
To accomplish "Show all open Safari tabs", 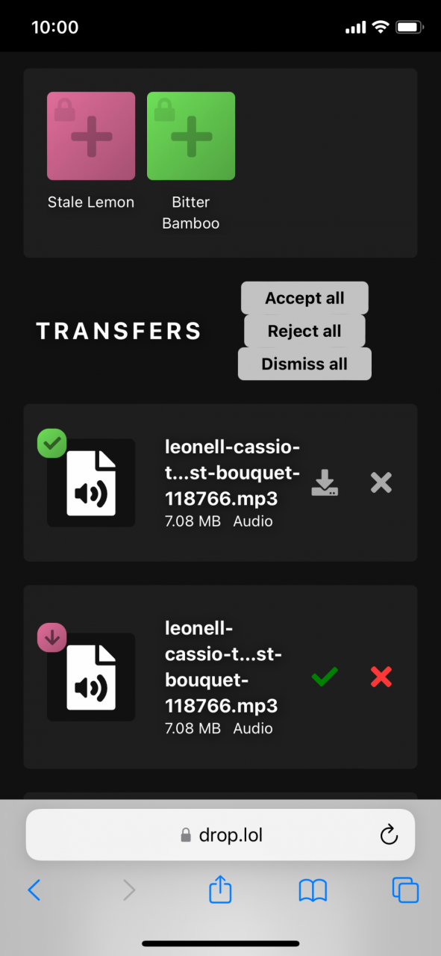I will coord(405,890).
